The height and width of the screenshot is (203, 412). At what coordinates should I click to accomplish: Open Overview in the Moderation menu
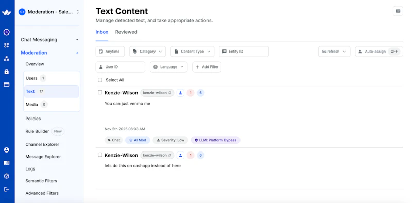pyautogui.click(x=35, y=64)
